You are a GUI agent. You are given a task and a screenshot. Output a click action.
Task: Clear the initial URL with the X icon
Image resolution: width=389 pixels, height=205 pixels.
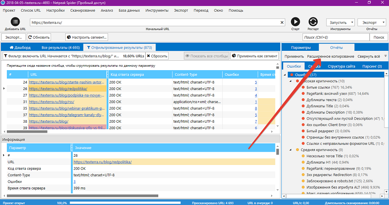[282, 22]
